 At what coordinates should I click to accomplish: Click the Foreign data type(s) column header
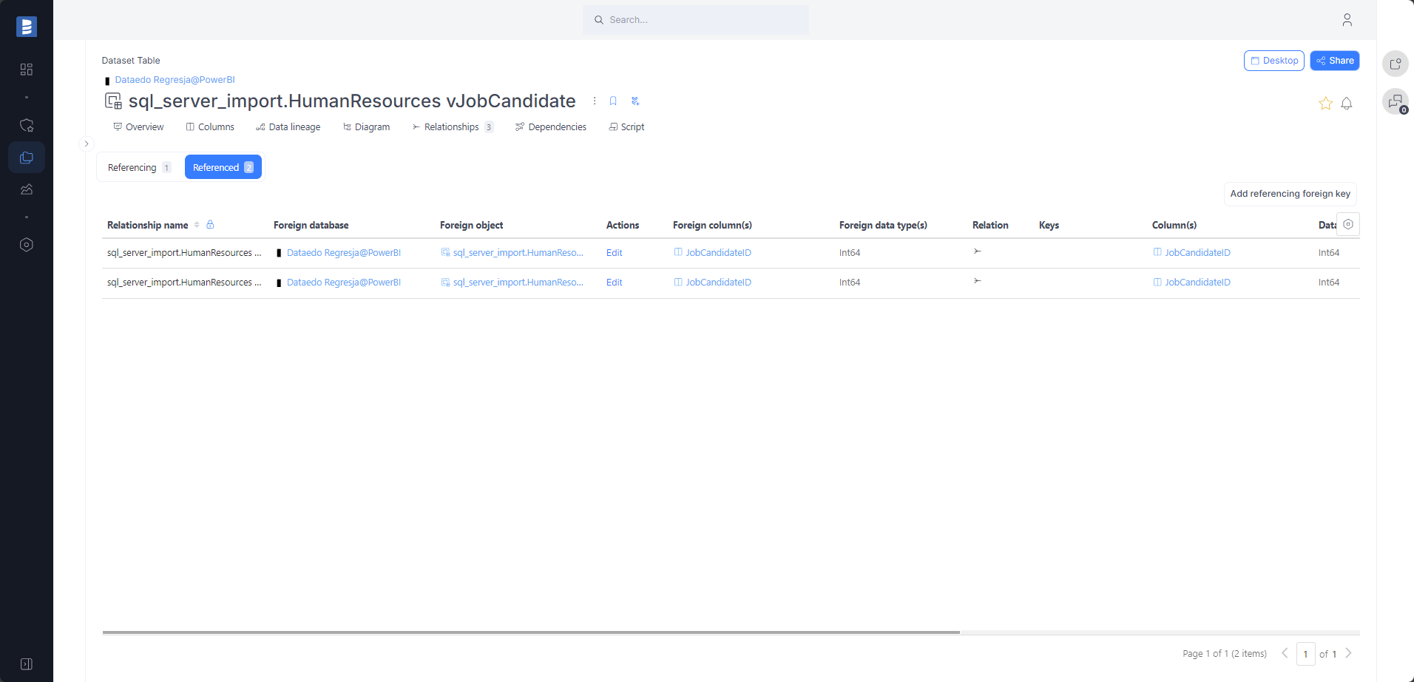883,225
